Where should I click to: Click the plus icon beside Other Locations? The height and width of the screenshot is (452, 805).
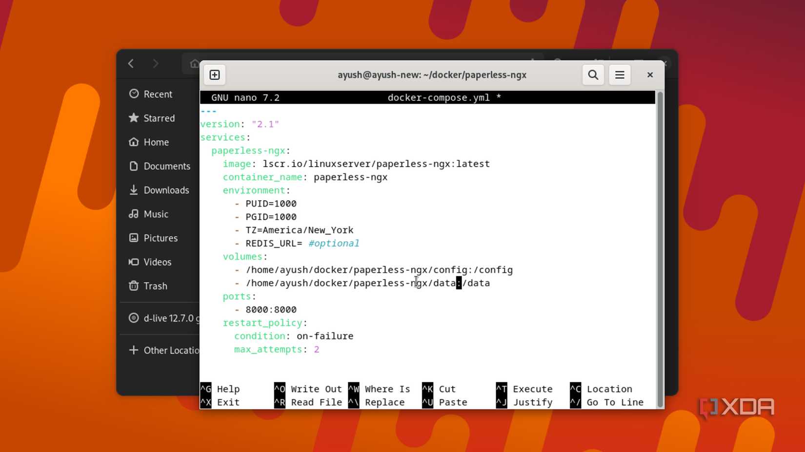[134, 350]
